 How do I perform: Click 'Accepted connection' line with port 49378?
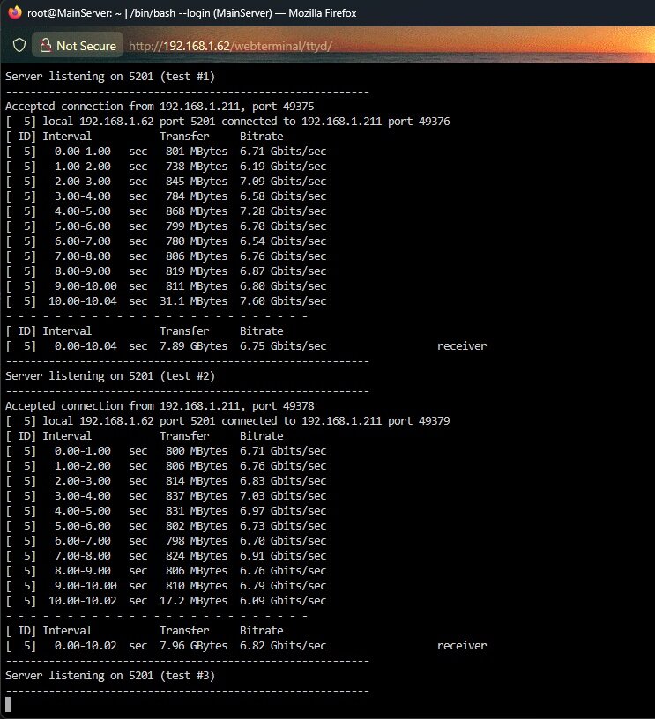[x=160, y=406]
